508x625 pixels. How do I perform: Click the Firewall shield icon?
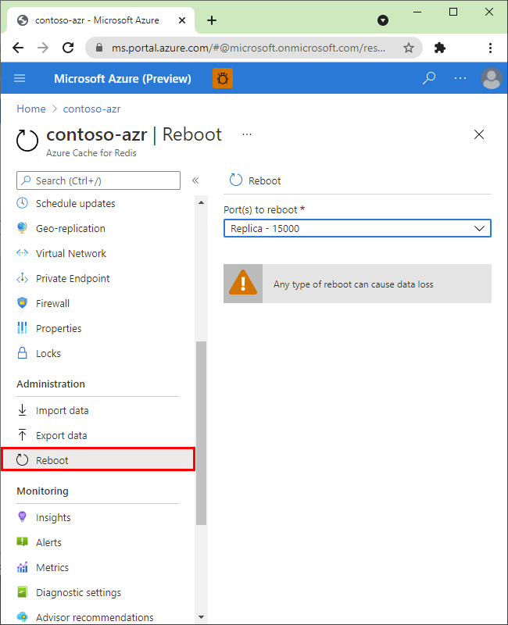tap(23, 303)
